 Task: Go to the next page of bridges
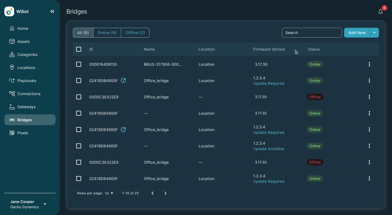click(x=165, y=193)
